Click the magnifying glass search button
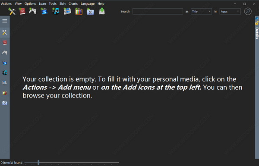 (248, 11)
